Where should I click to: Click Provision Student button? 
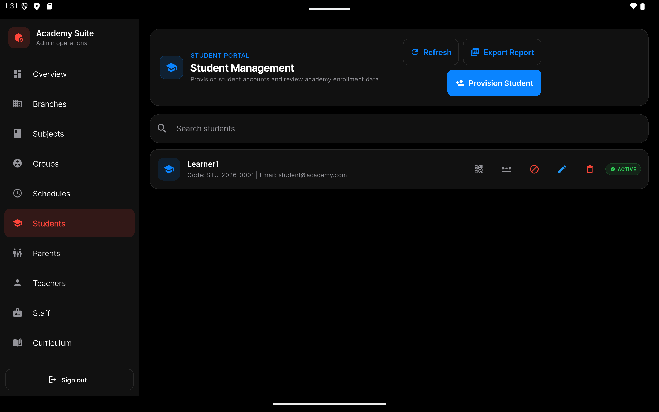click(x=494, y=83)
